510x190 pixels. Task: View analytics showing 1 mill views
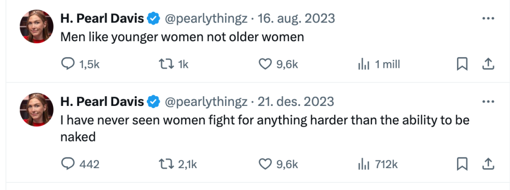coord(378,64)
